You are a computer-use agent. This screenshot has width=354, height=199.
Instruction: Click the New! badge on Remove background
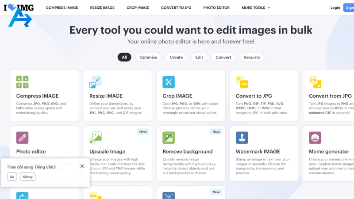[216, 132]
